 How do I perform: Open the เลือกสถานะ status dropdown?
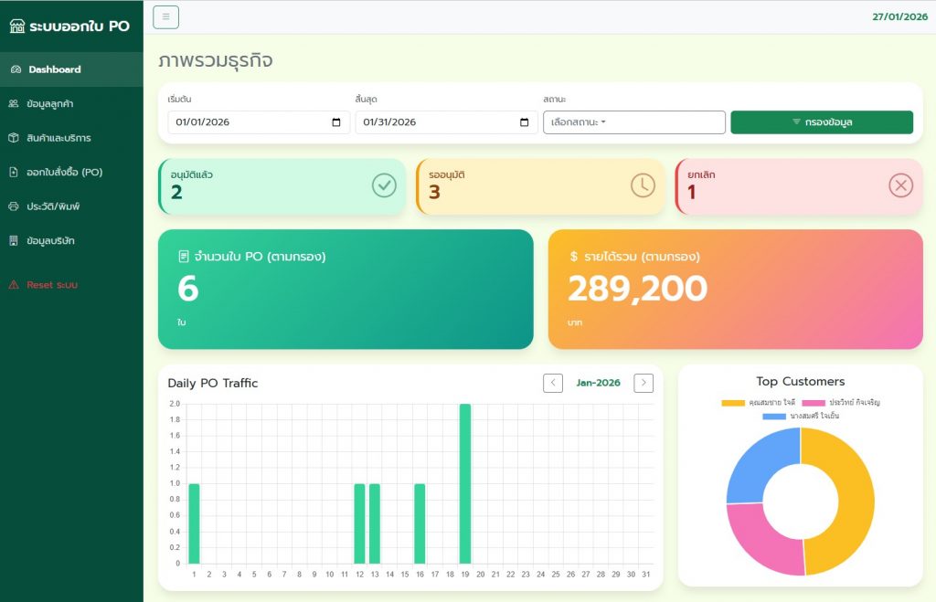click(633, 122)
